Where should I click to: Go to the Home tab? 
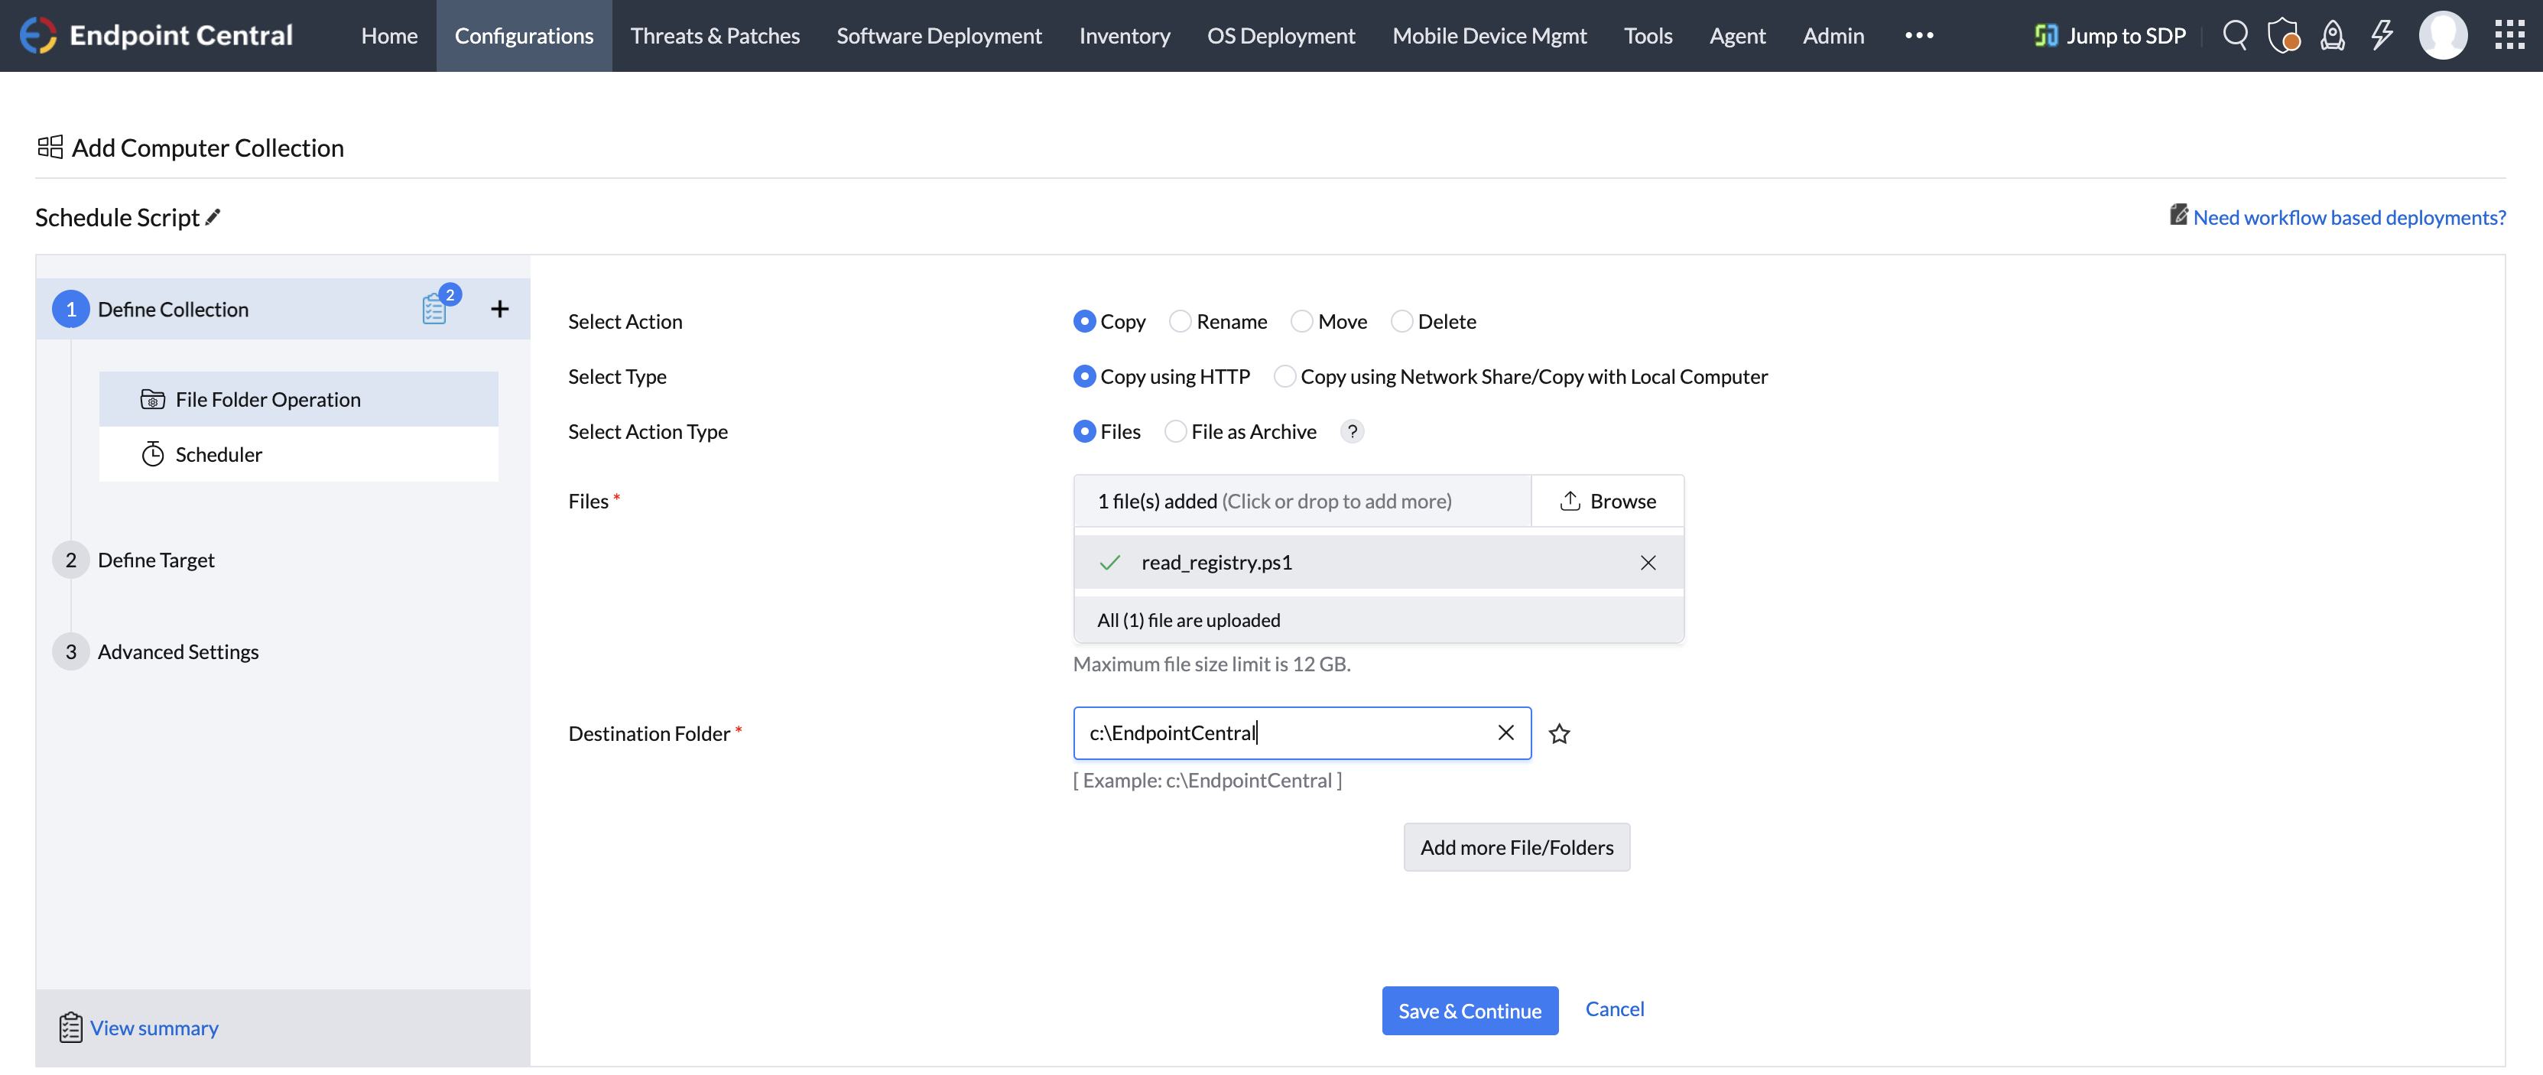pos(389,35)
